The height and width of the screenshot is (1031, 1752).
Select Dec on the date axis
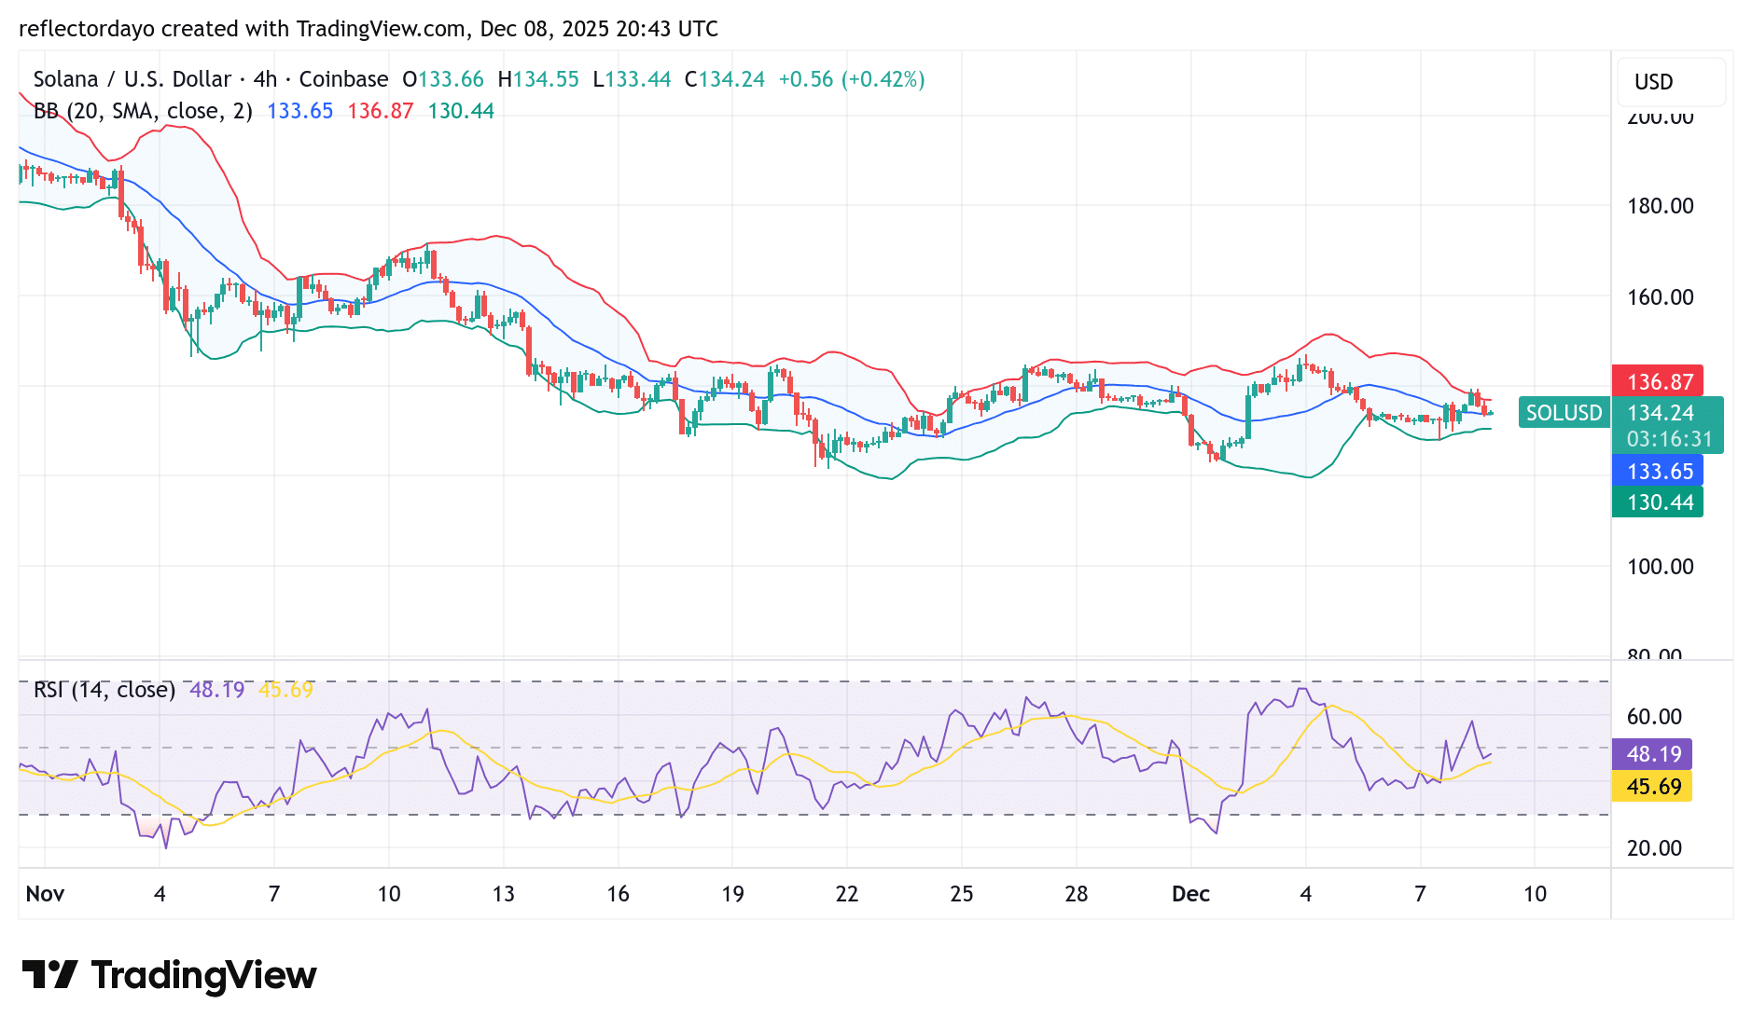tap(1192, 893)
